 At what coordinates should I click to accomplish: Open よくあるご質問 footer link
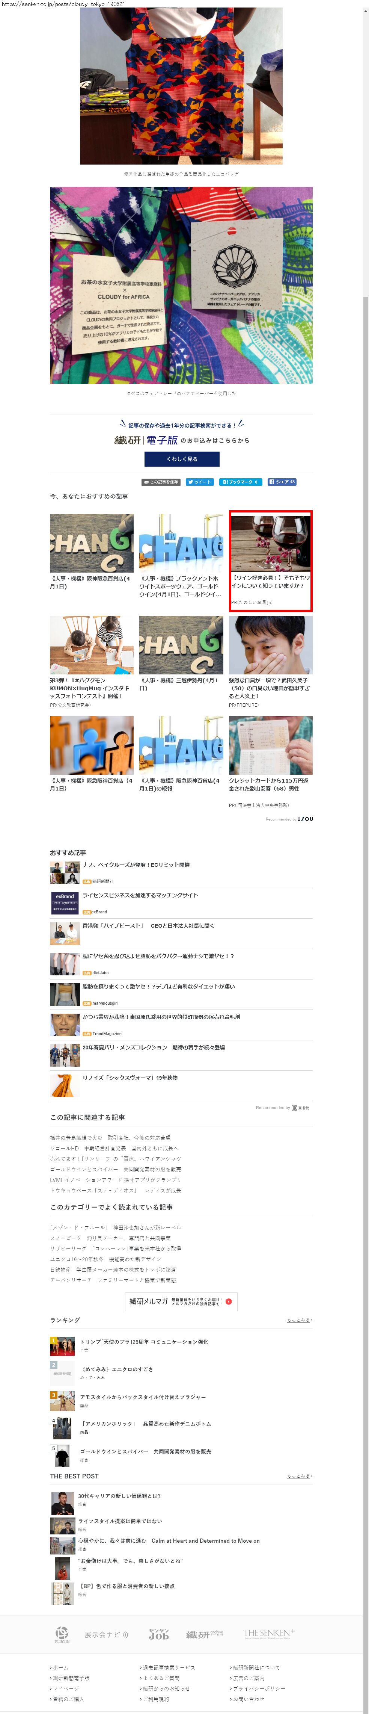(x=161, y=1678)
